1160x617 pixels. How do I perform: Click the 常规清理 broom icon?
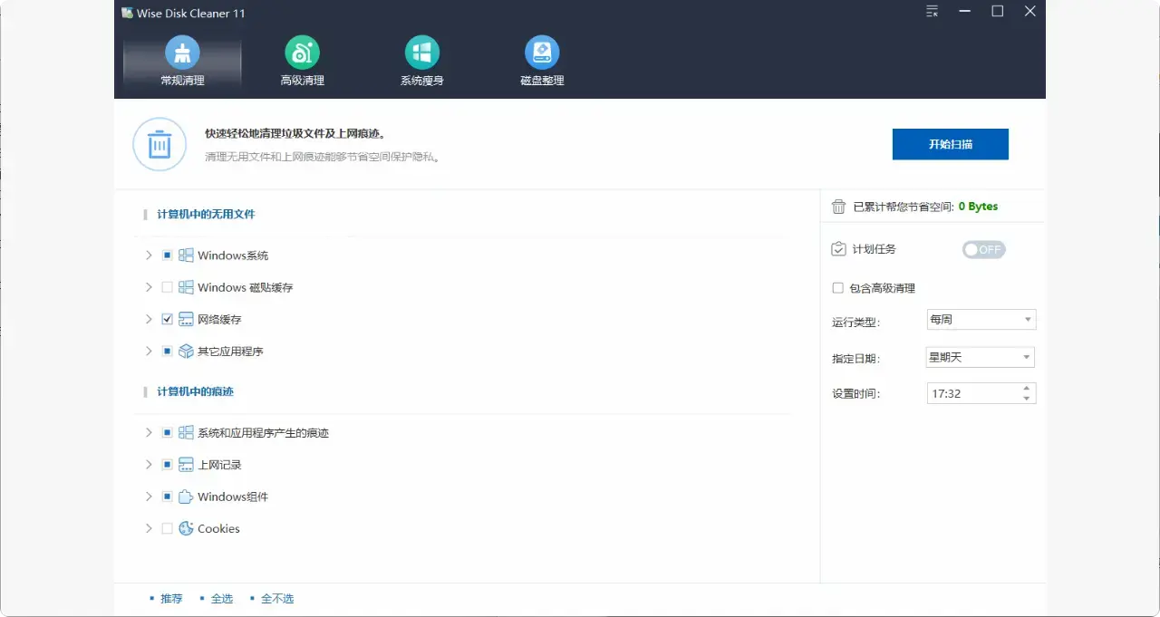182,53
